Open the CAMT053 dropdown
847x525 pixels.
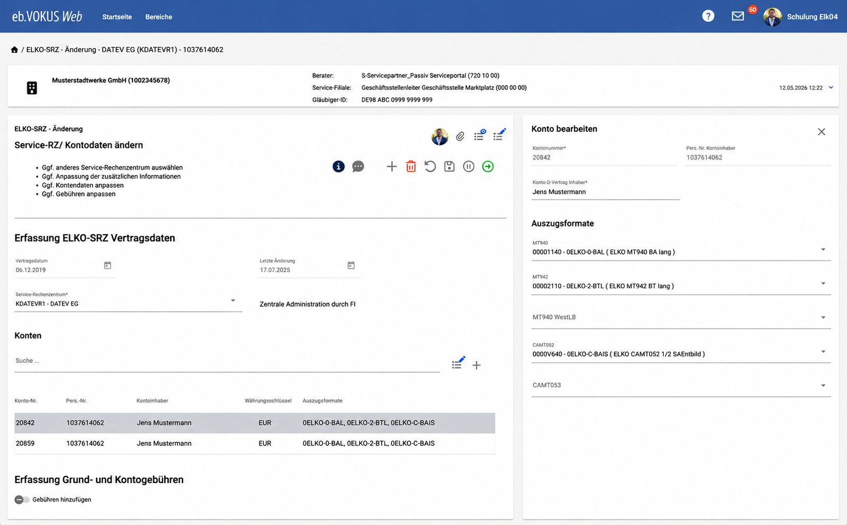681,386
